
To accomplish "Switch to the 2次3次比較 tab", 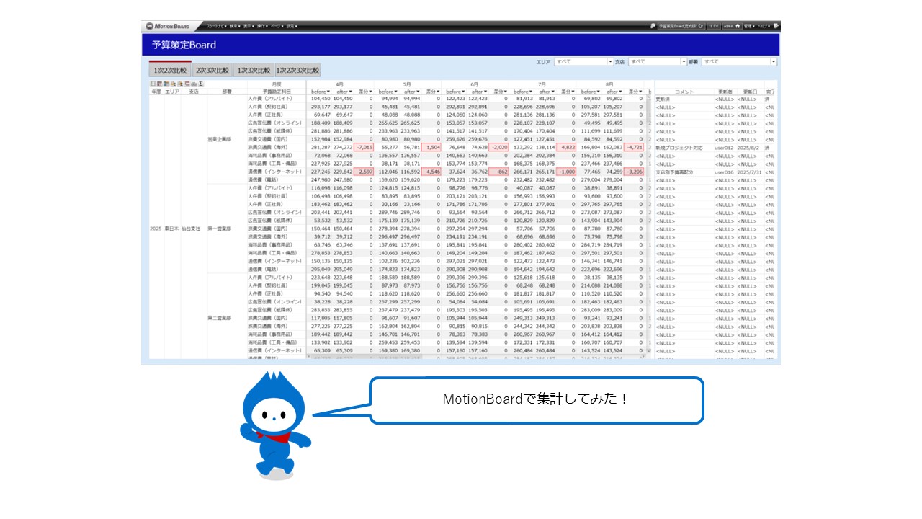I will click(x=212, y=71).
